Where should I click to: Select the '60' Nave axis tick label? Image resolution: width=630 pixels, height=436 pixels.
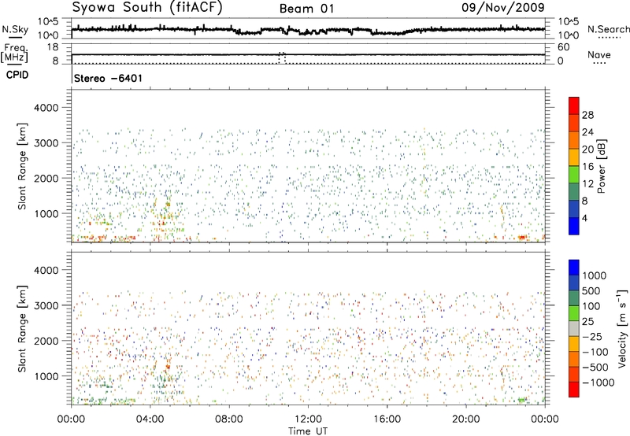click(563, 47)
